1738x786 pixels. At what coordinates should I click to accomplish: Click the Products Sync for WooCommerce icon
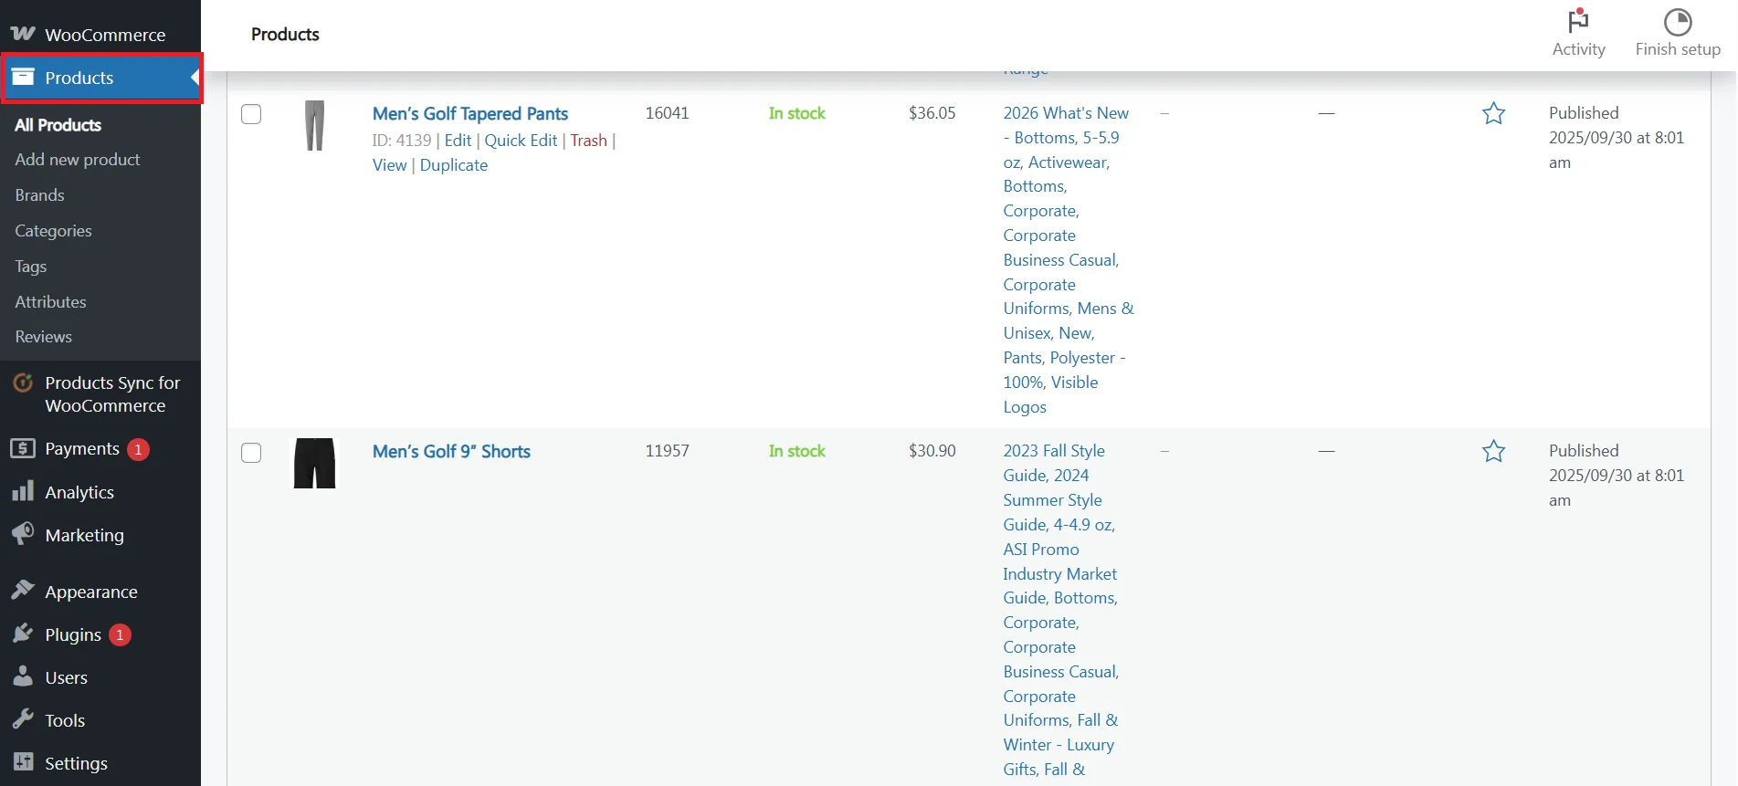click(x=23, y=383)
